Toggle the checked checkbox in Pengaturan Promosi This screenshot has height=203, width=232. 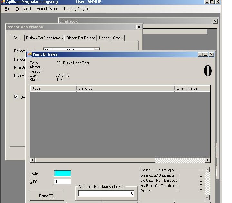tap(16, 97)
